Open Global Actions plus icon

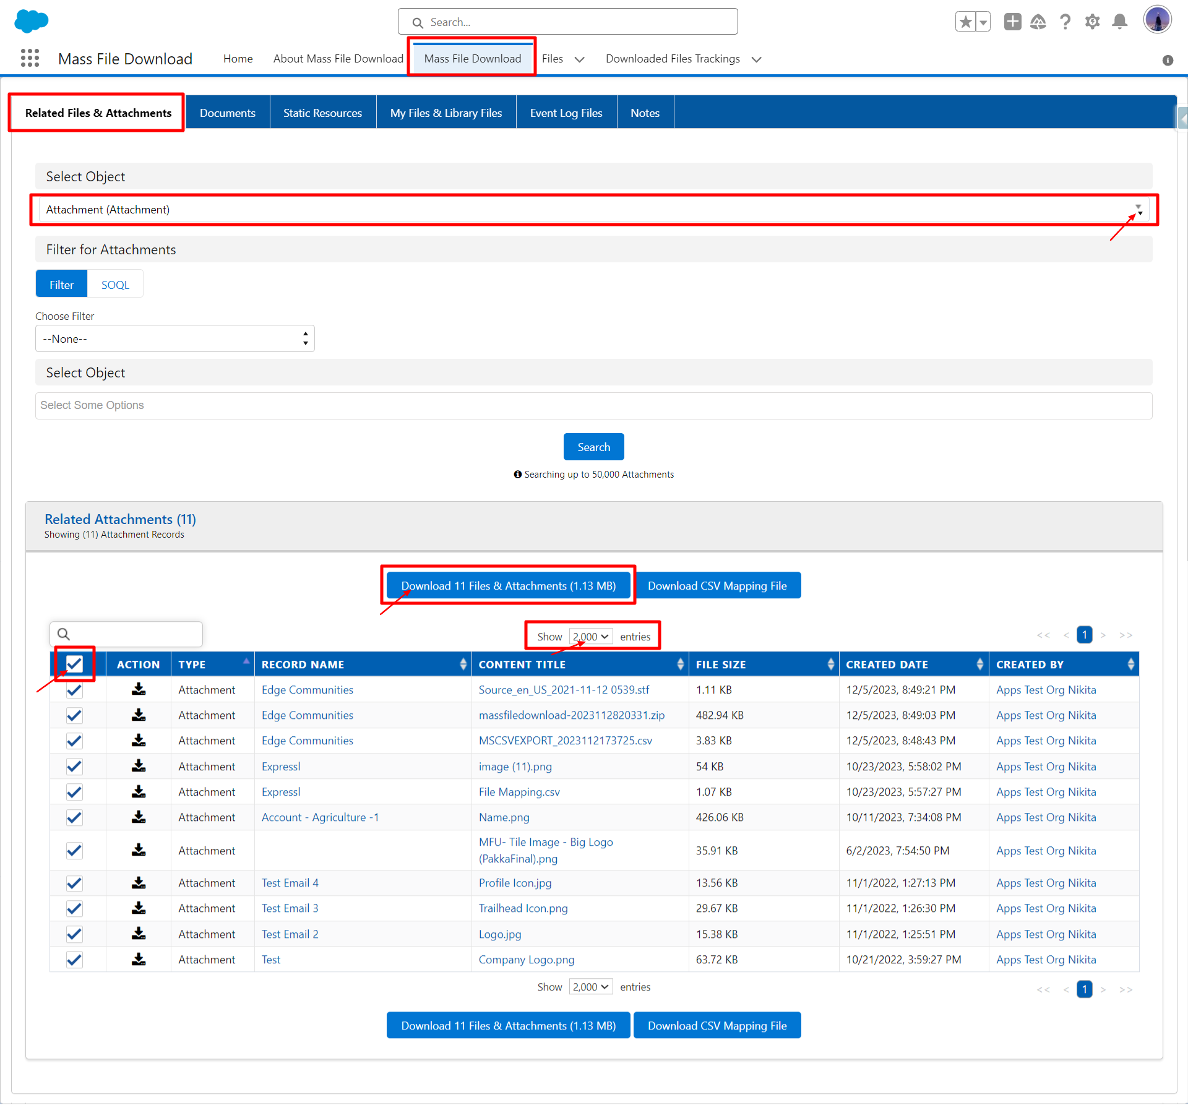pos(1012,22)
